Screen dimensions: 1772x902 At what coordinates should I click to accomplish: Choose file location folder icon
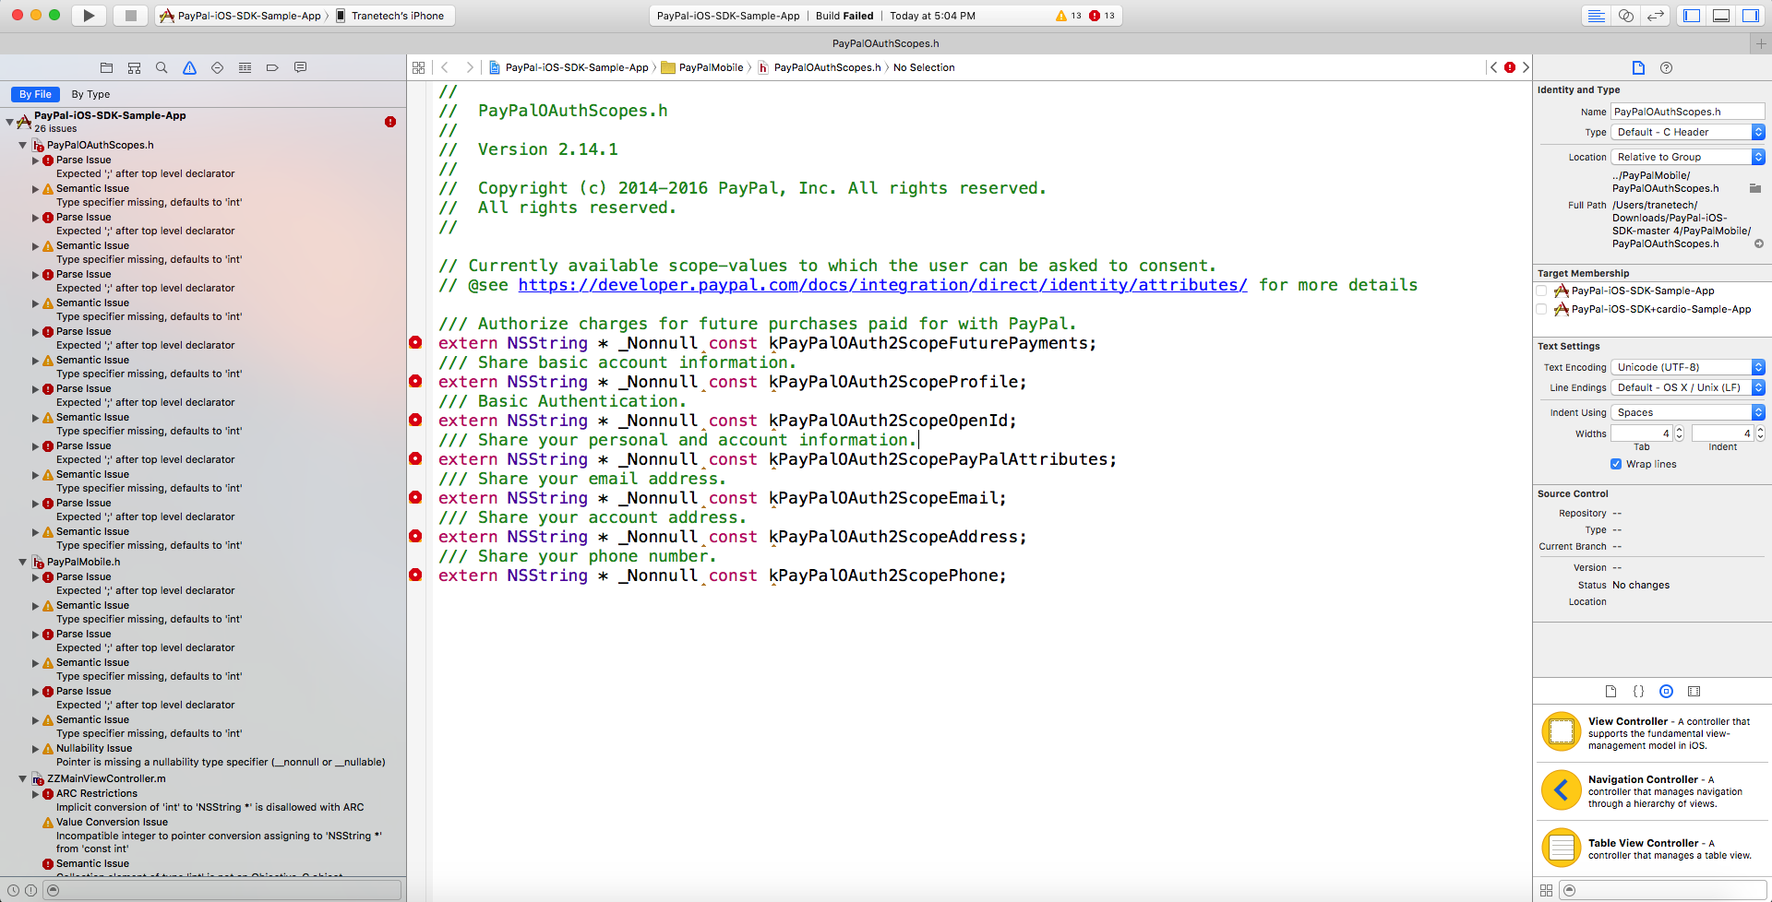(1755, 188)
